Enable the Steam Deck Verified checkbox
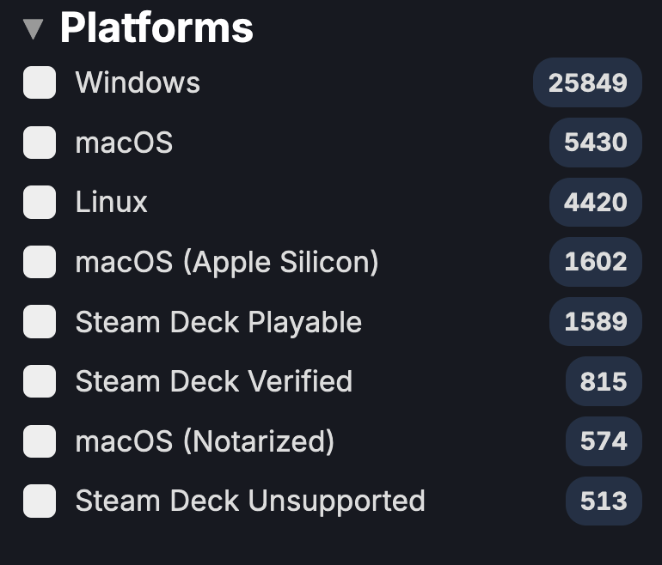Screen dimensions: 662x565 tap(40, 381)
